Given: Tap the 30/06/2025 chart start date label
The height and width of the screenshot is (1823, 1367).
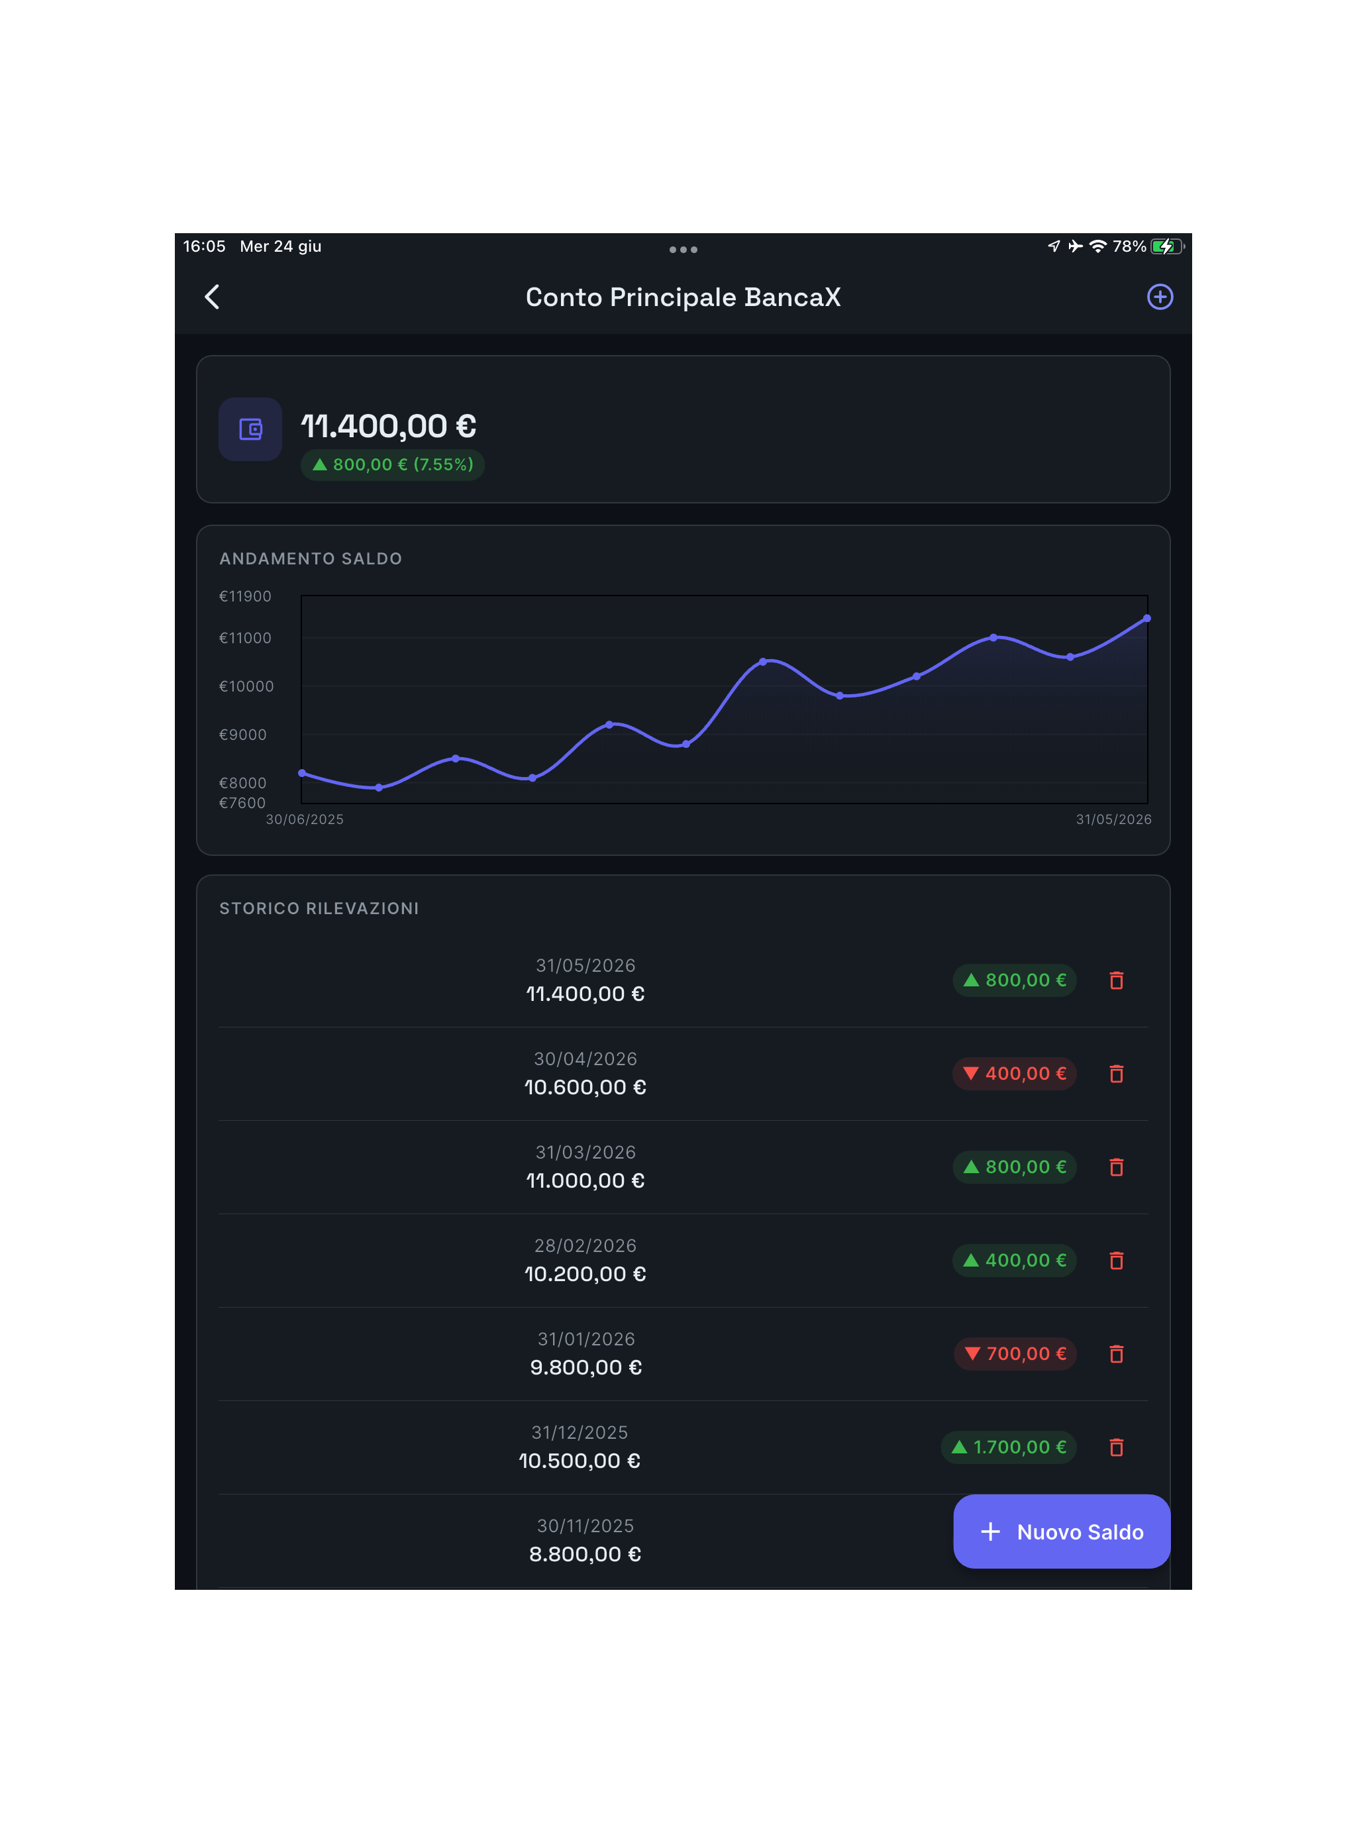Looking at the screenshot, I should coord(304,819).
